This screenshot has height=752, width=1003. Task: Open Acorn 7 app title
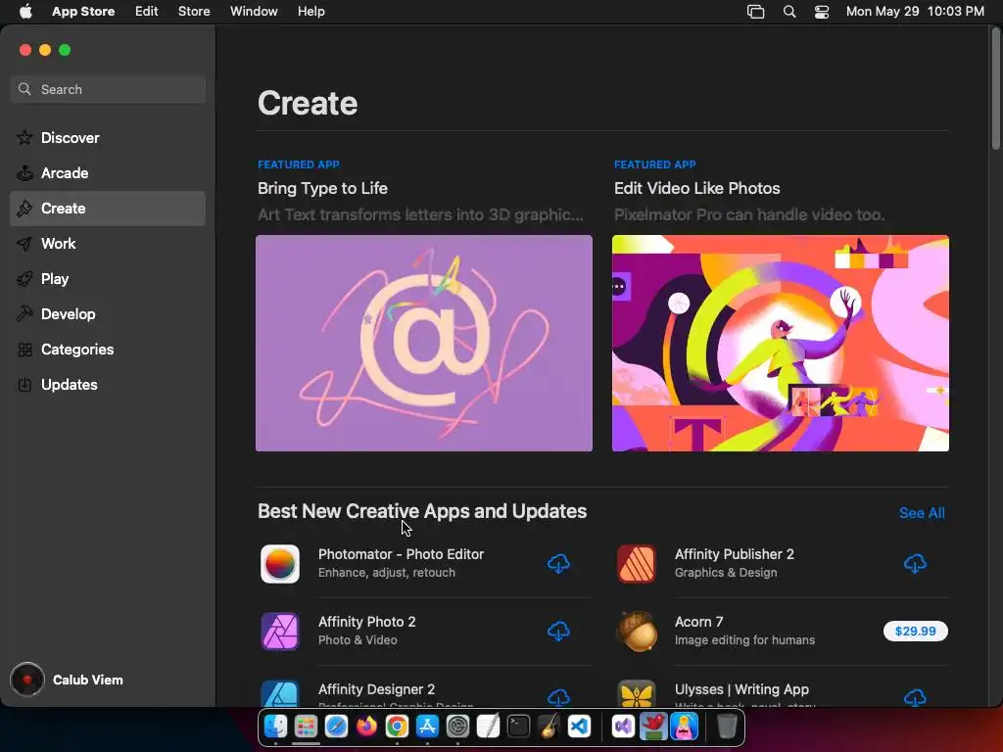click(698, 622)
